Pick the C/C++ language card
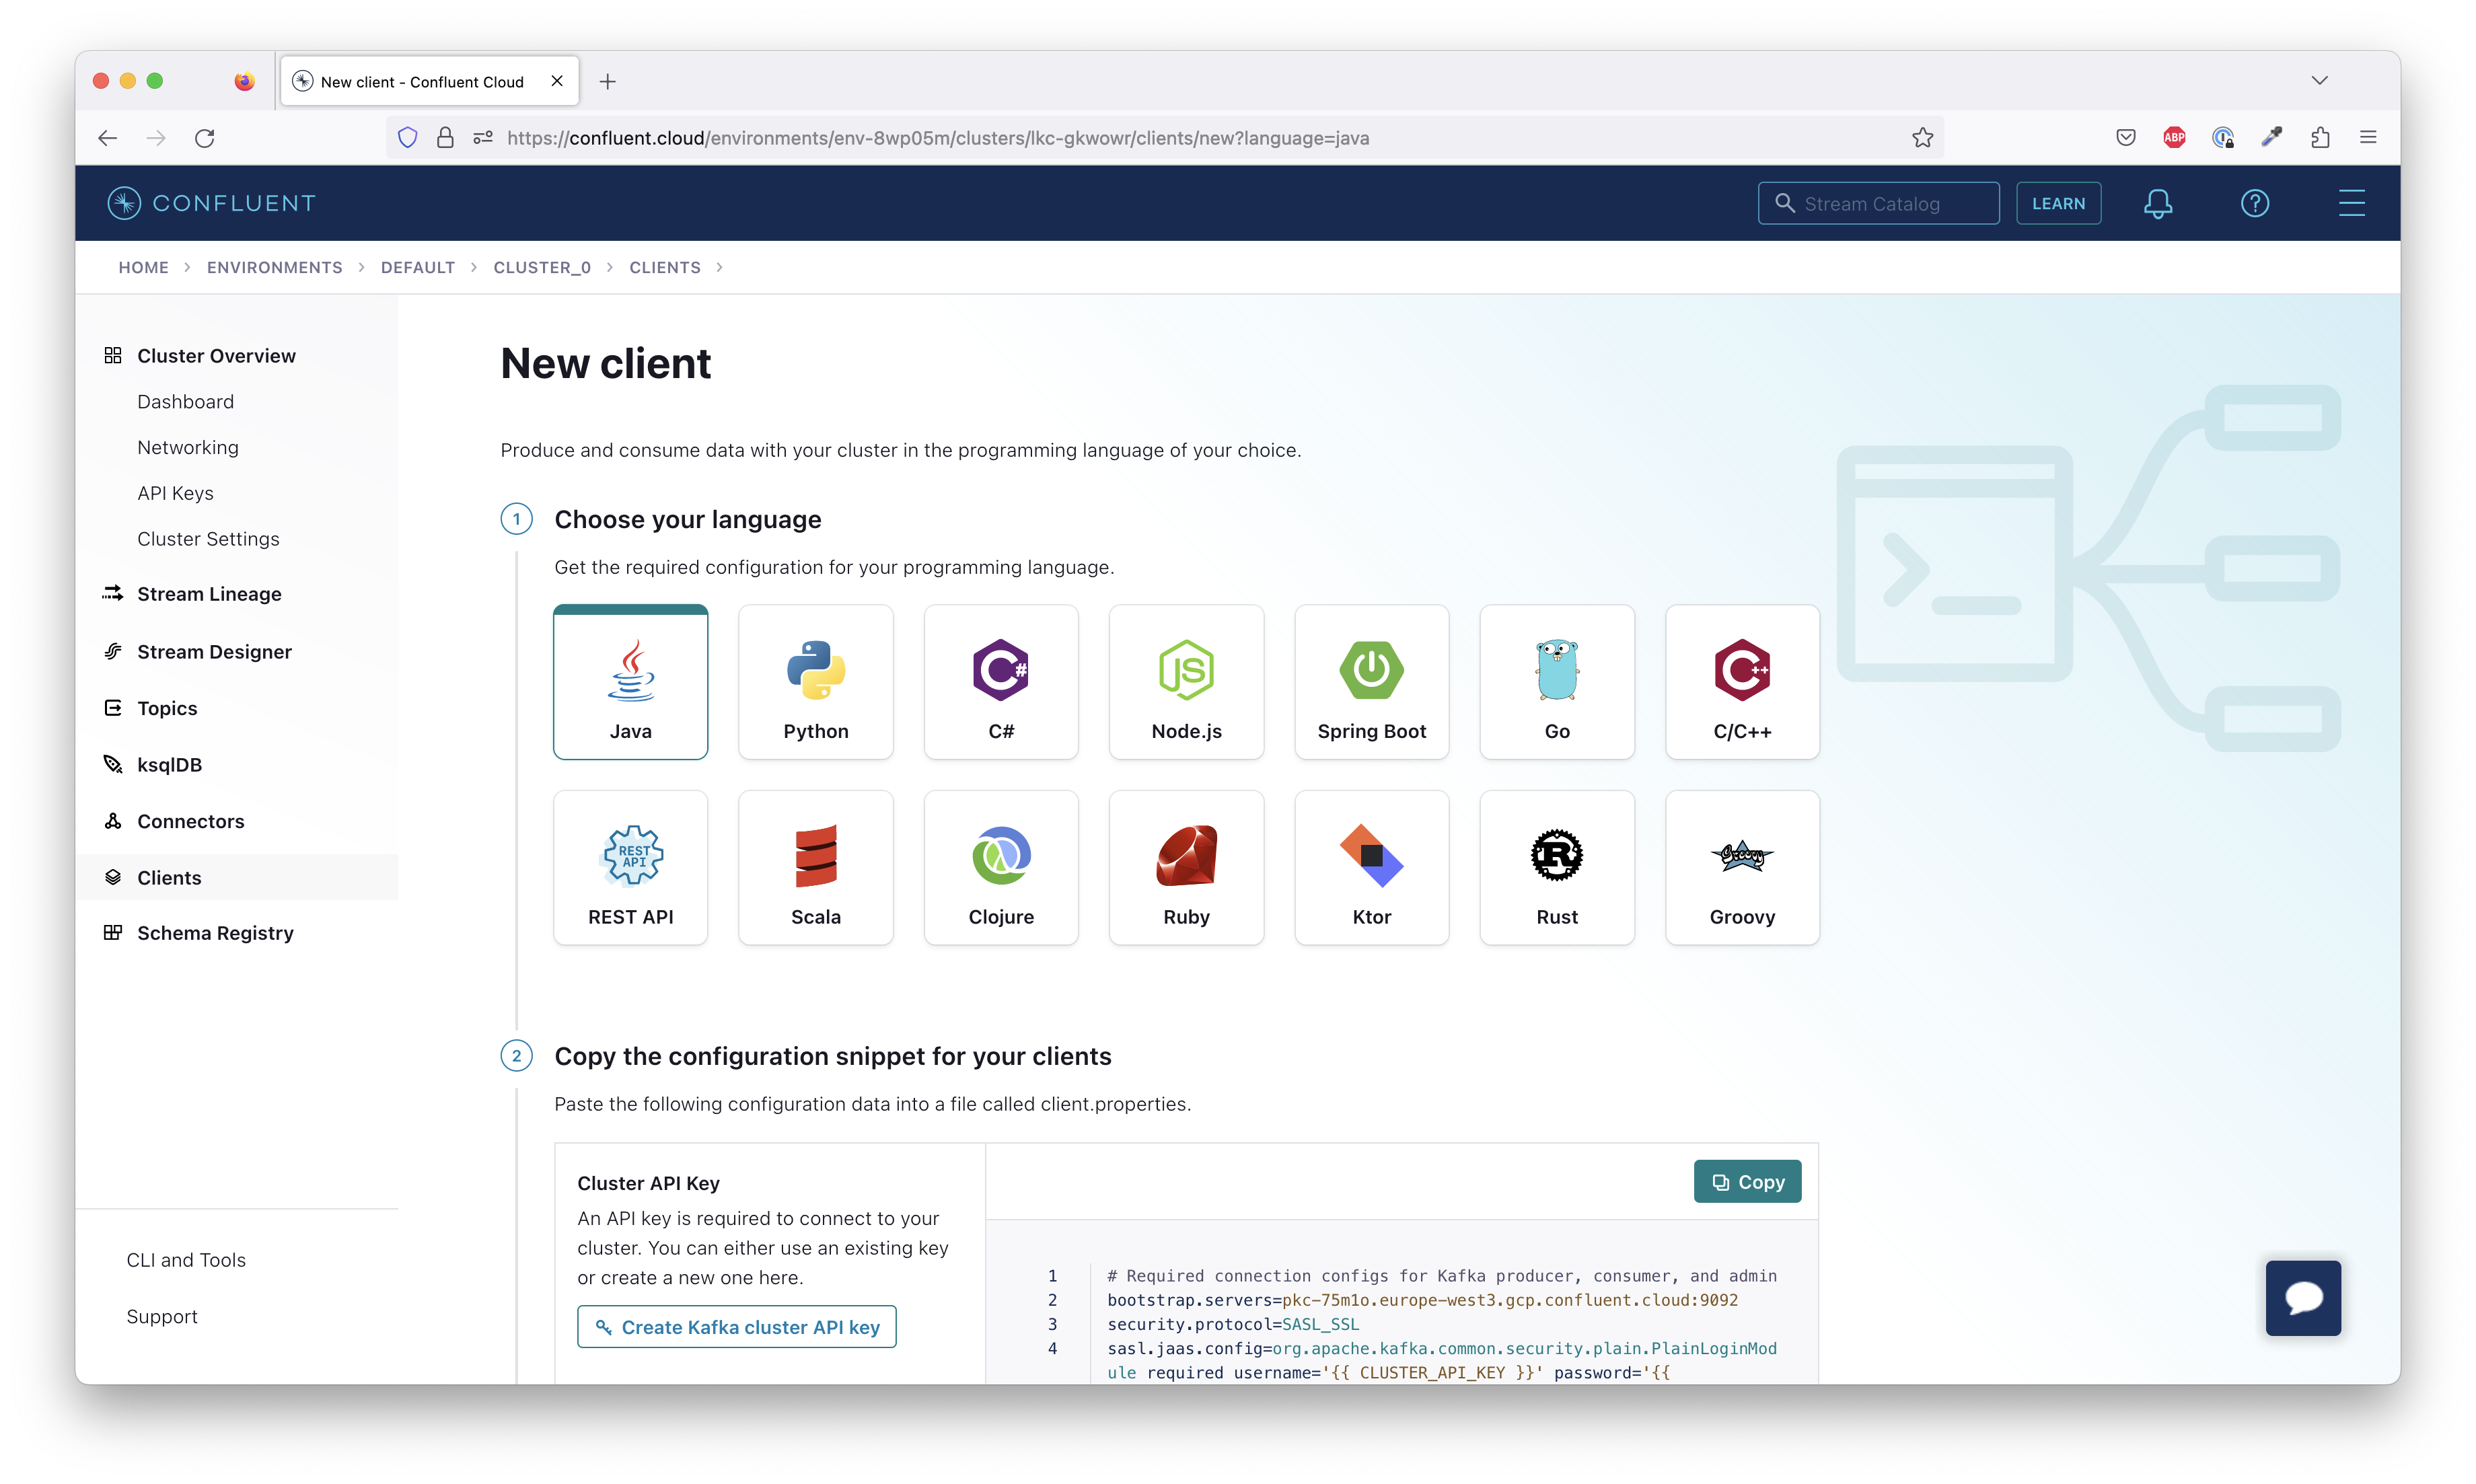Viewport: 2476px width, 1484px height. (1742, 682)
